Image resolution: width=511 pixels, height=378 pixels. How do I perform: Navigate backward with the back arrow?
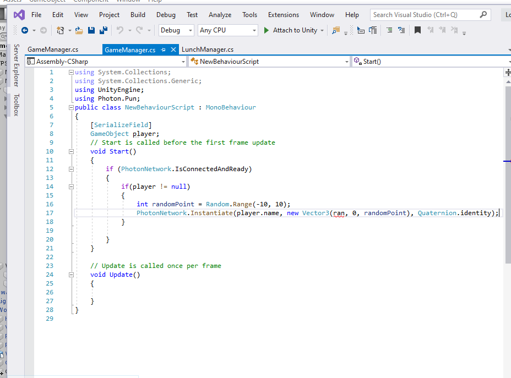tap(25, 30)
